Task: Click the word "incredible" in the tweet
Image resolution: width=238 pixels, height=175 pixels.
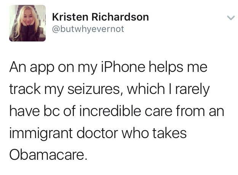Action: point(110,111)
